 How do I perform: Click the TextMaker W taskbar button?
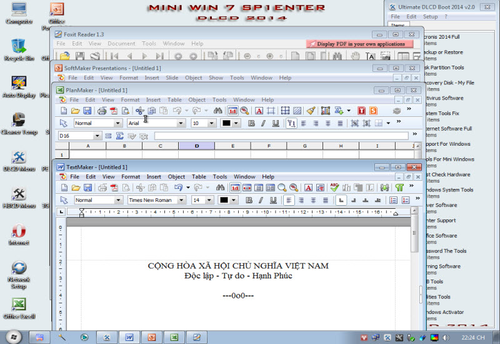pos(129,337)
